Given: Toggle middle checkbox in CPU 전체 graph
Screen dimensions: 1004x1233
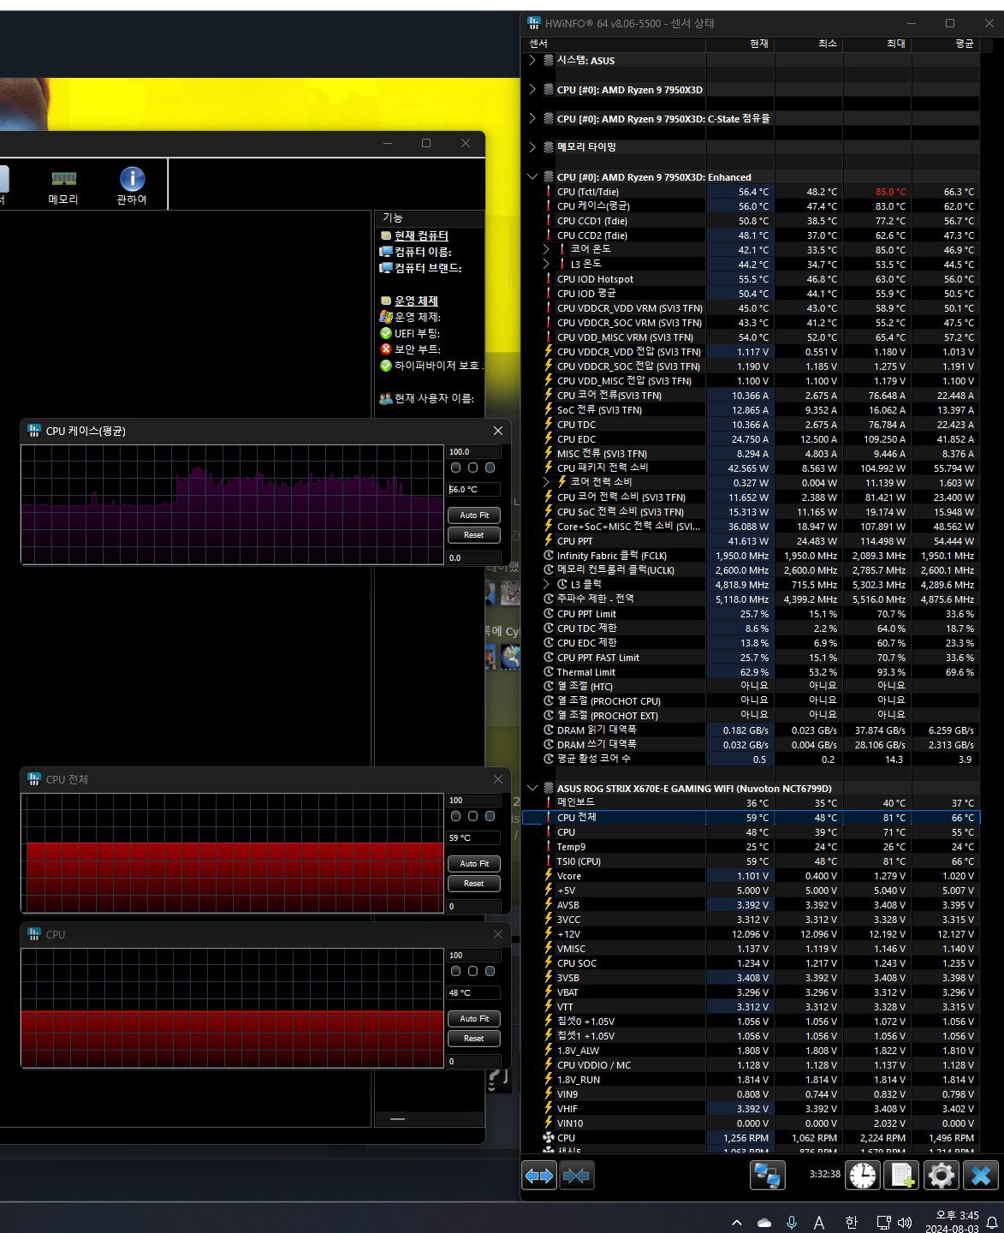Looking at the screenshot, I should point(472,816).
